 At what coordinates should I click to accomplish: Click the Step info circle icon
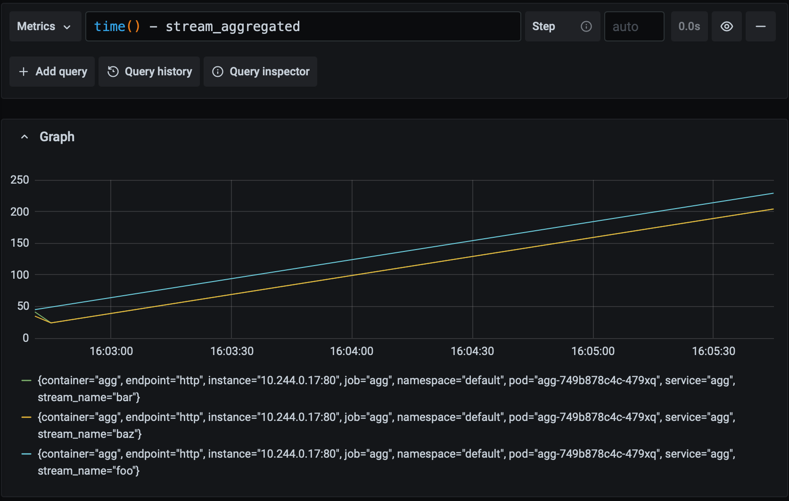[586, 26]
